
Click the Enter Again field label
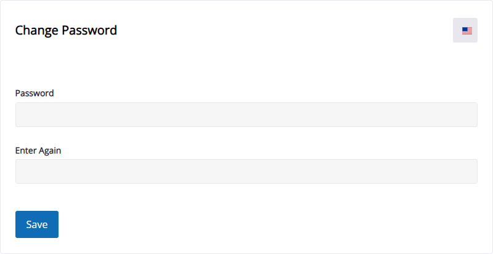coord(38,150)
